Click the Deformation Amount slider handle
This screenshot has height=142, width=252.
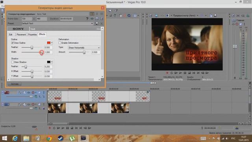coord(84,52)
